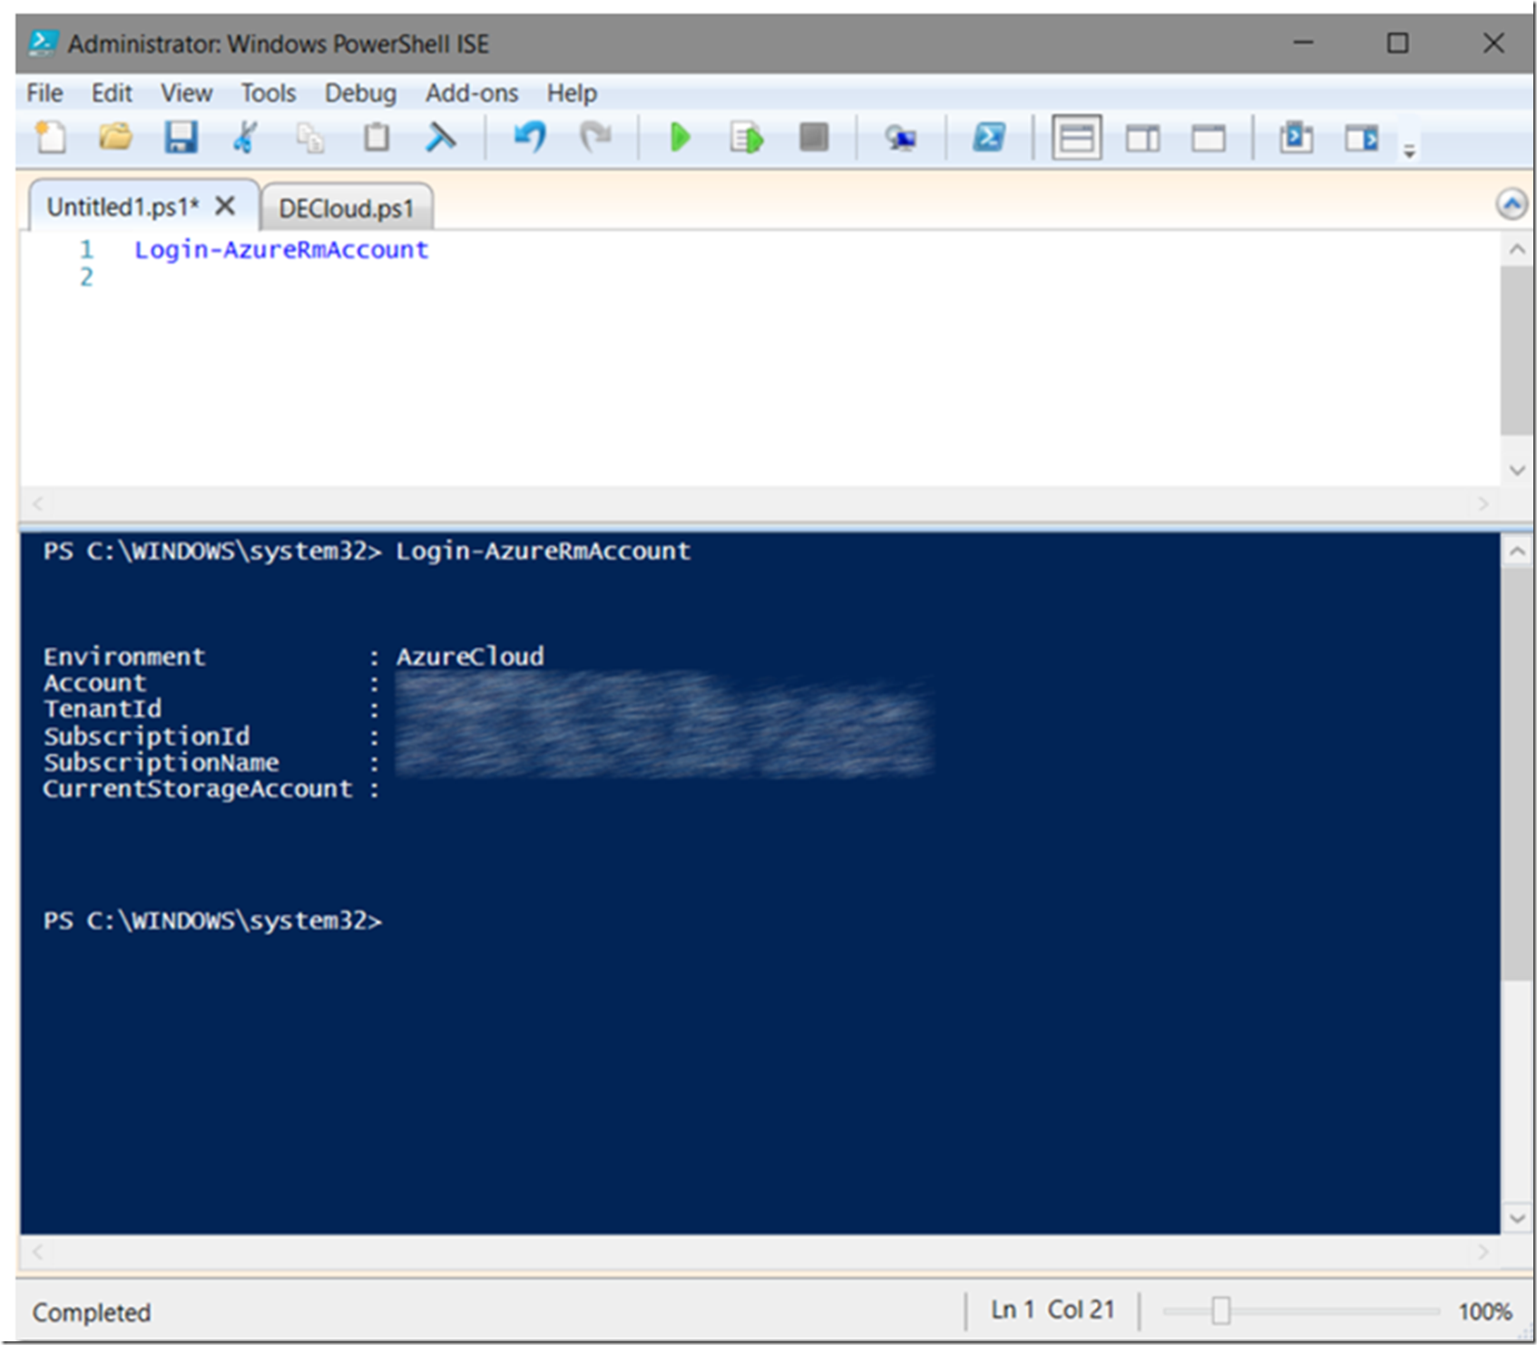The width and height of the screenshot is (1537, 1345).
Task: Cut selection with scissors icon
Action: click(245, 138)
